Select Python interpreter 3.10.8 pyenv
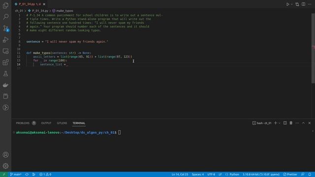Image resolution: width=315 pixels, height=177 pixels. click(261, 175)
